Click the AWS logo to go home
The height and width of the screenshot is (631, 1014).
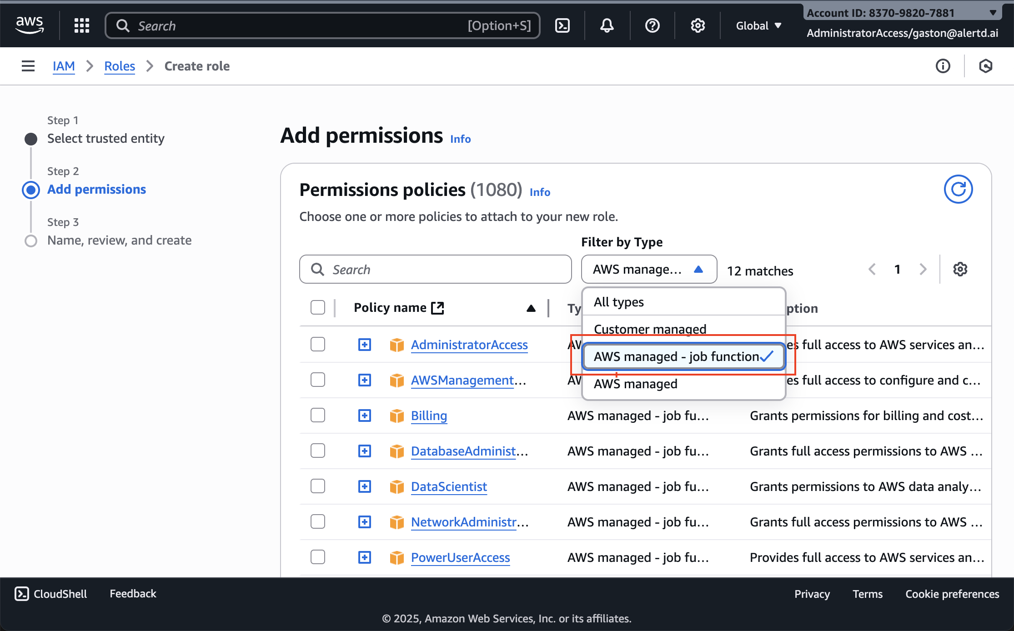tap(29, 25)
